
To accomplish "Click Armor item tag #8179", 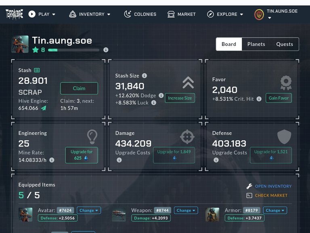I will [251, 210].
